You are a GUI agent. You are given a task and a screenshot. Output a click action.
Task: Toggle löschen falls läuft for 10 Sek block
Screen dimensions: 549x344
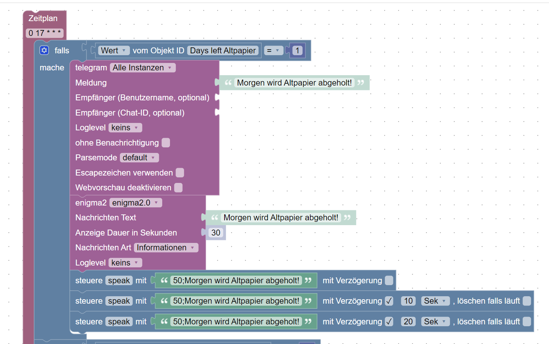(x=527, y=301)
